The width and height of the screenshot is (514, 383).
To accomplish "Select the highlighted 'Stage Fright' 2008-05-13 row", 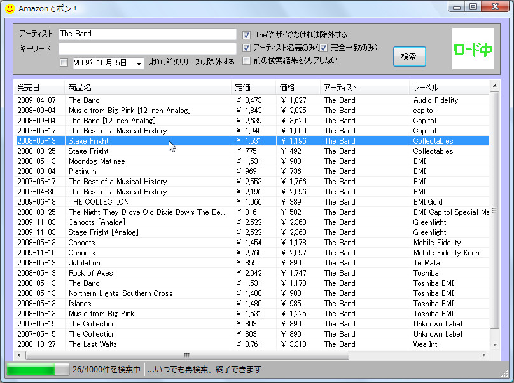I will (x=253, y=141).
